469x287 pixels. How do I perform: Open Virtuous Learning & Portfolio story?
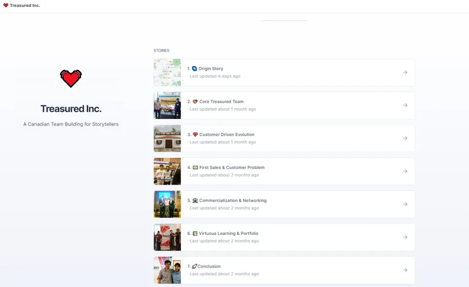pyautogui.click(x=229, y=233)
